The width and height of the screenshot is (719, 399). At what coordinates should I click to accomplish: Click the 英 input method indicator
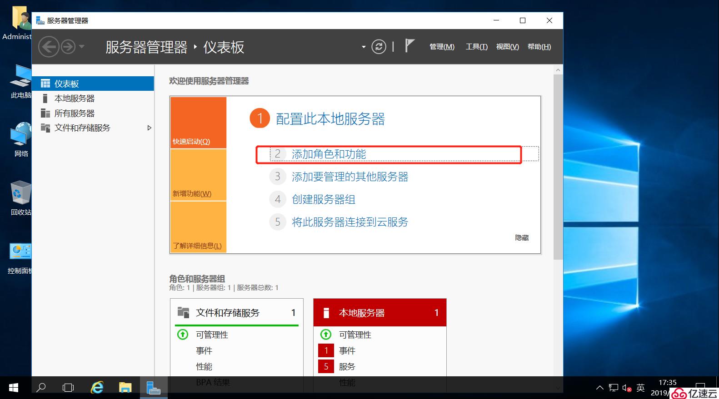(641, 388)
